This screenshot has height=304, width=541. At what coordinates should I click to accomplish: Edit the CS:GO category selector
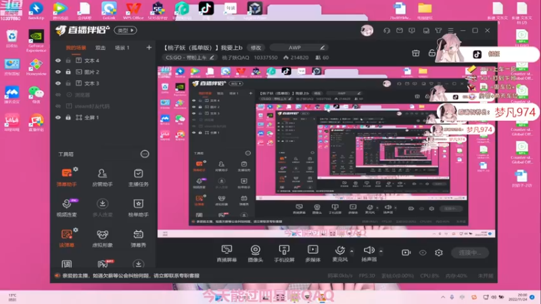pos(190,57)
